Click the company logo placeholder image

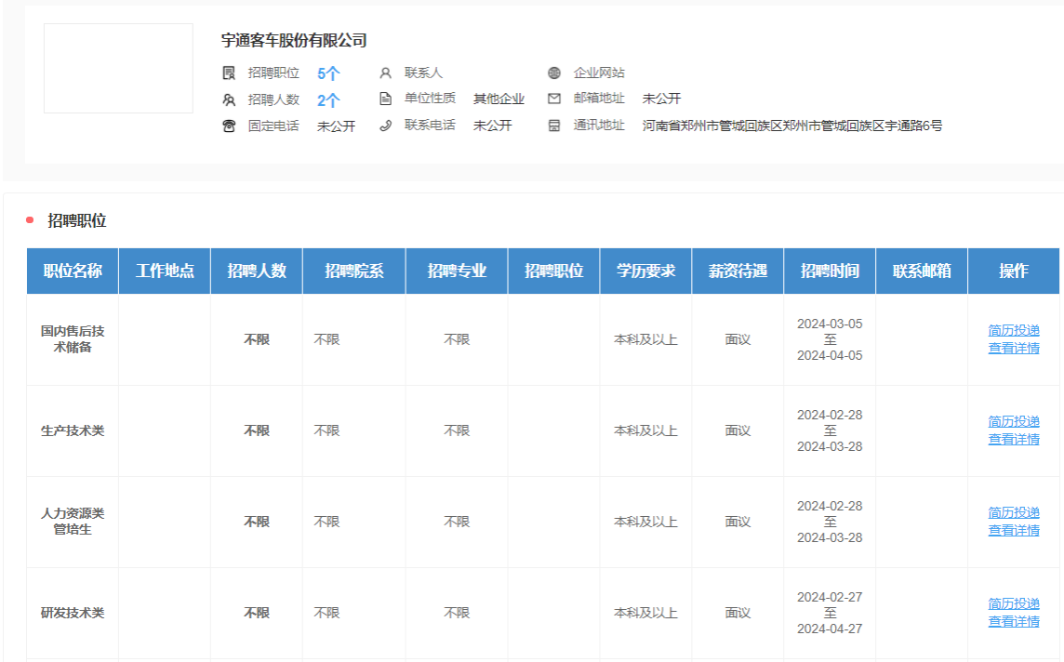pyautogui.click(x=118, y=69)
